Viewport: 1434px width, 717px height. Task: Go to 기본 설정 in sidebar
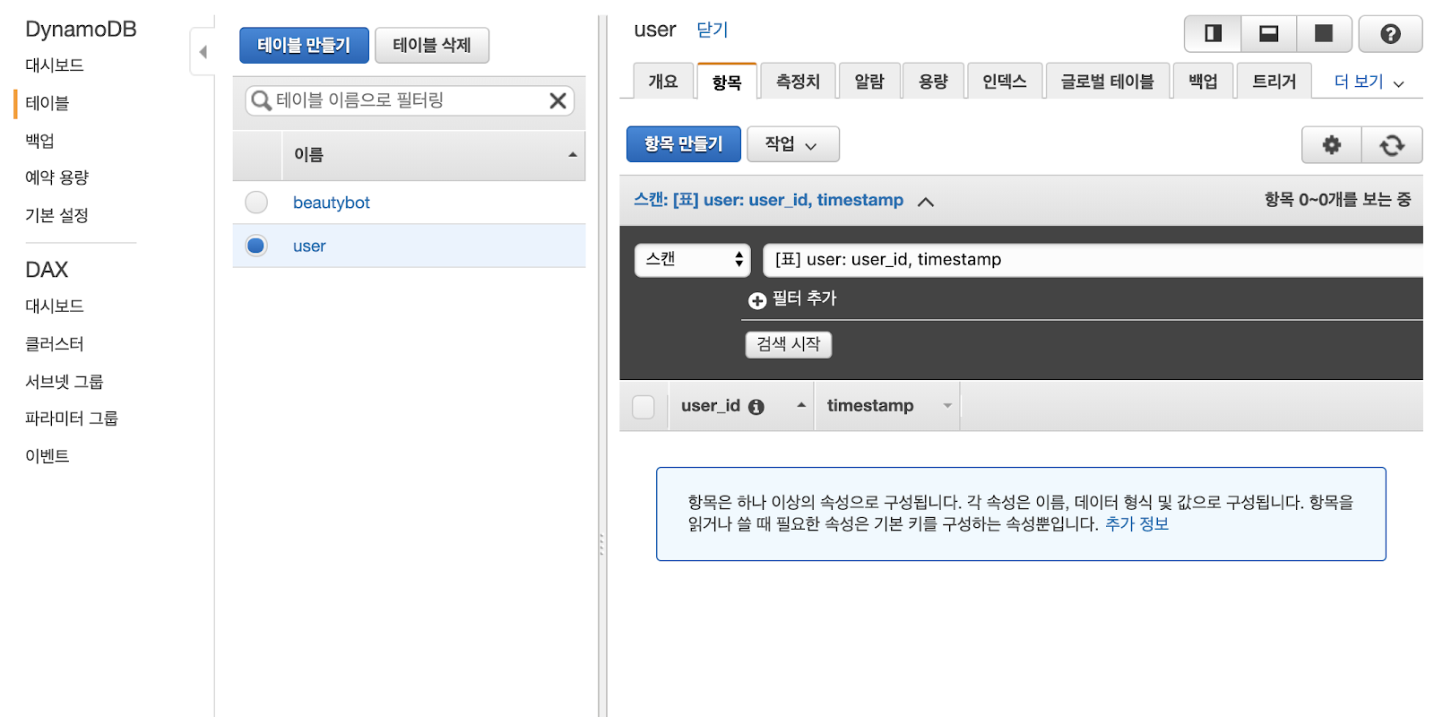coord(56,215)
